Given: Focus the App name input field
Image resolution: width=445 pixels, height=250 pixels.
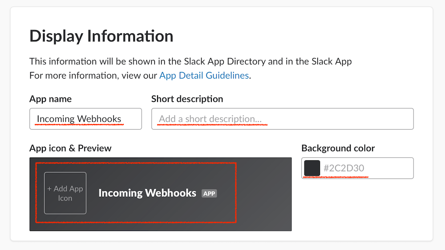Looking at the screenshot, I should 85,119.
